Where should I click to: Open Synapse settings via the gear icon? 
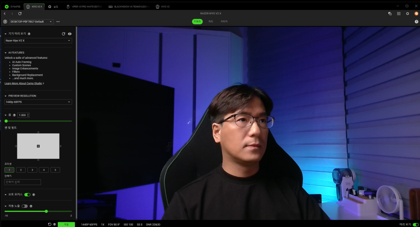click(x=407, y=13)
